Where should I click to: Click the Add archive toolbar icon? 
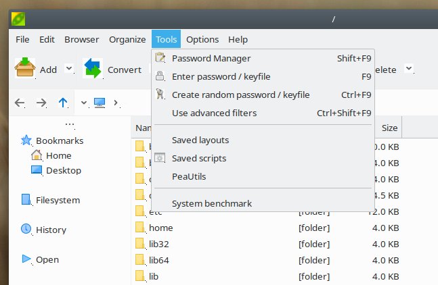tap(25, 68)
